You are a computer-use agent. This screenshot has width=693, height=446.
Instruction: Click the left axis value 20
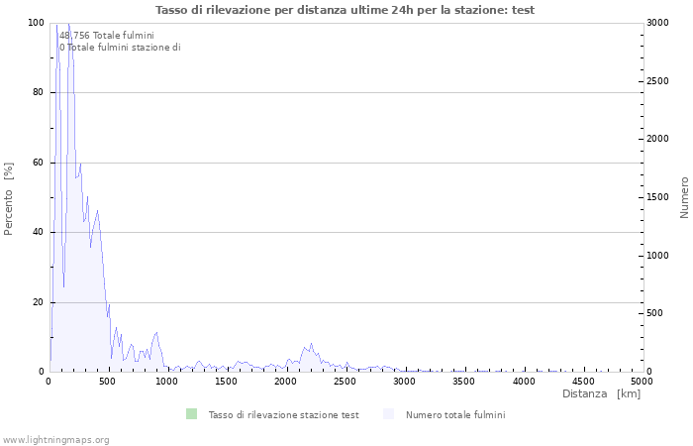point(39,302)
